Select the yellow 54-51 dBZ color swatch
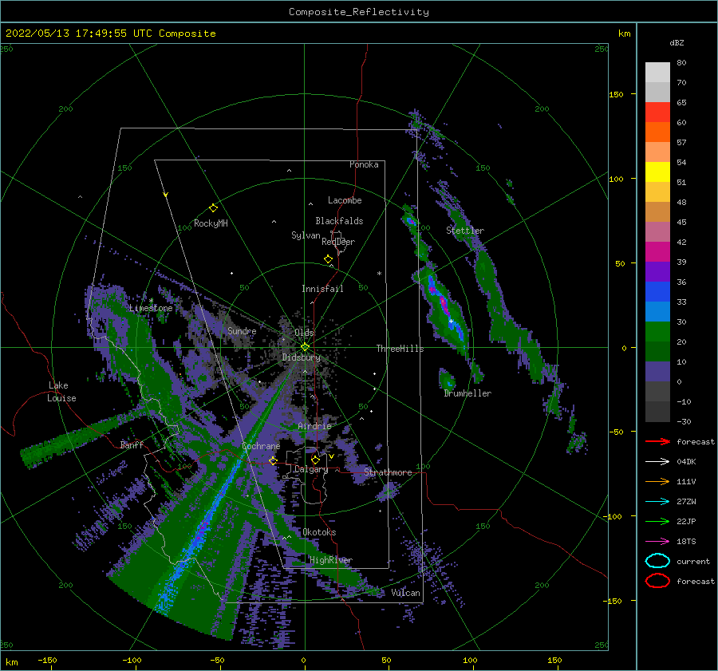Screen dimensions: 718x671 click(657, 172)
